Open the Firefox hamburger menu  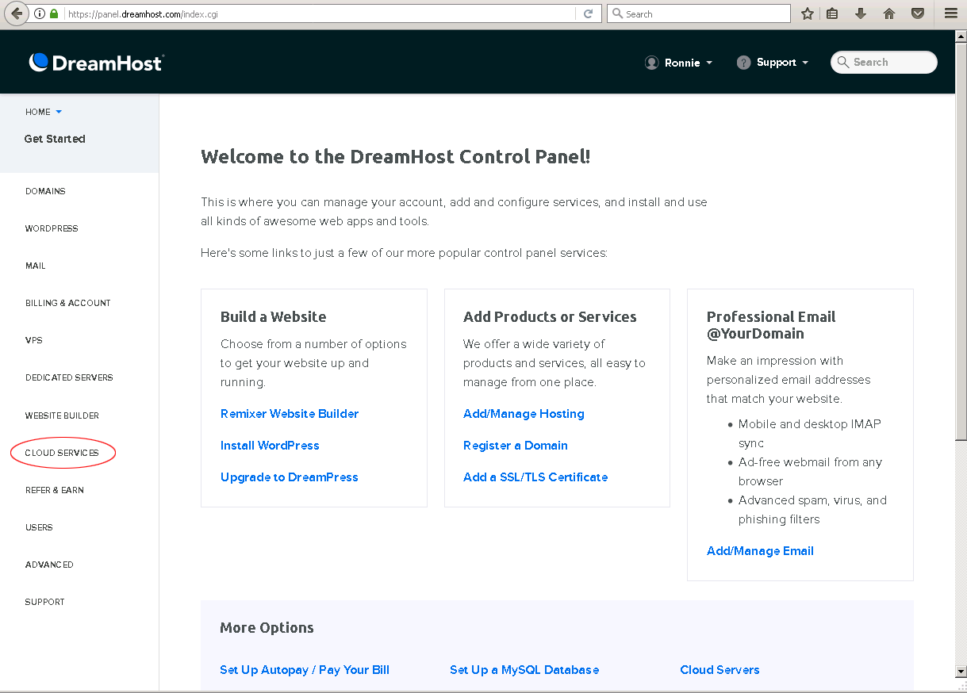(950, 13)
